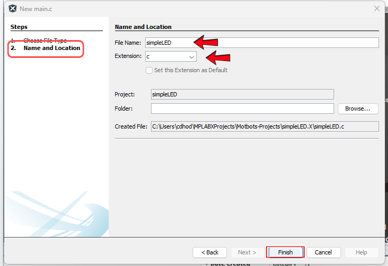Click Finish to create the file
Image resolution: width=388 pixels, height=266 pixels.
pyautogui.click(x=285, y=252)
